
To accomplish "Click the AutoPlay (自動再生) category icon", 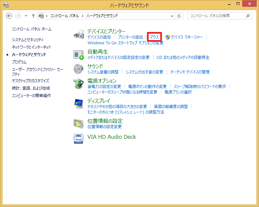I will click(79, 55).
